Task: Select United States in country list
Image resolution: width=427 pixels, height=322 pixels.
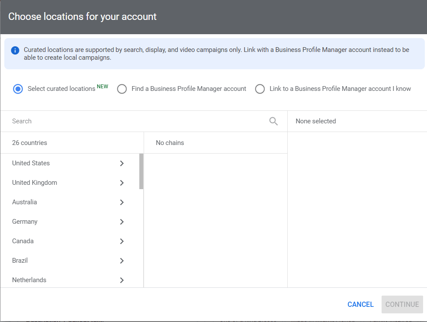Action: pos(31,163)
